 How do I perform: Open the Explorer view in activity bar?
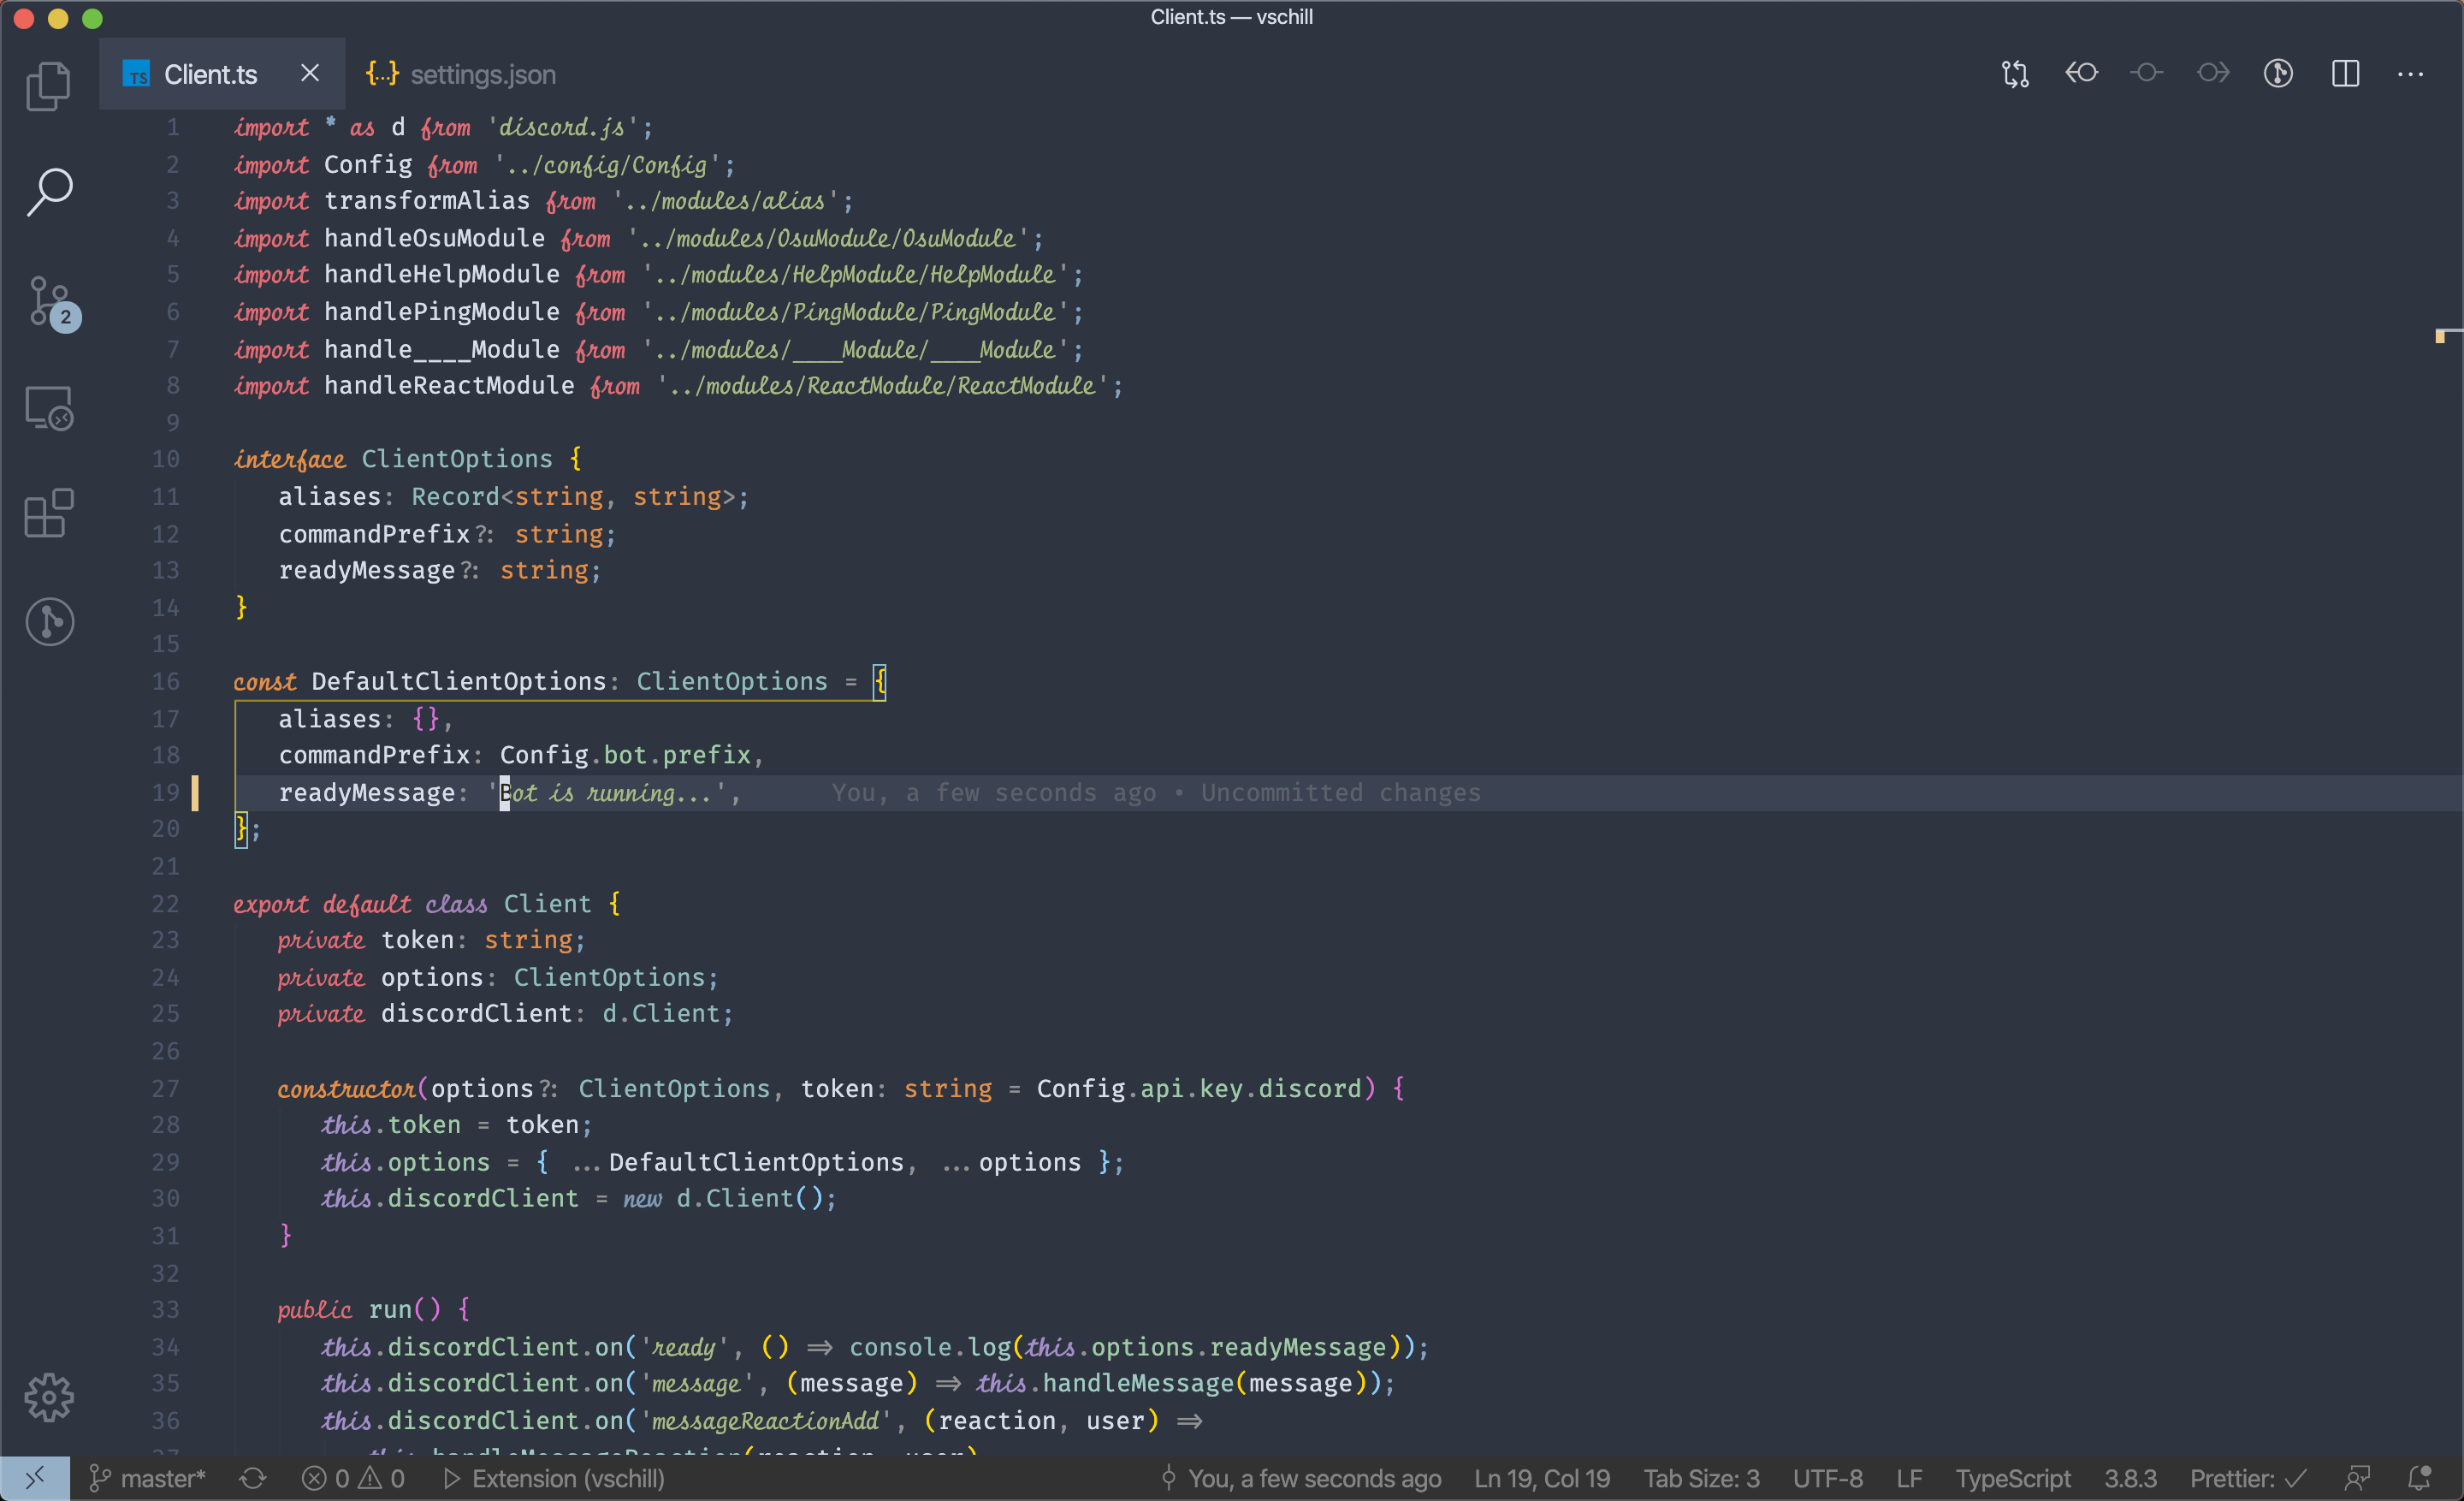pos(48,86)
